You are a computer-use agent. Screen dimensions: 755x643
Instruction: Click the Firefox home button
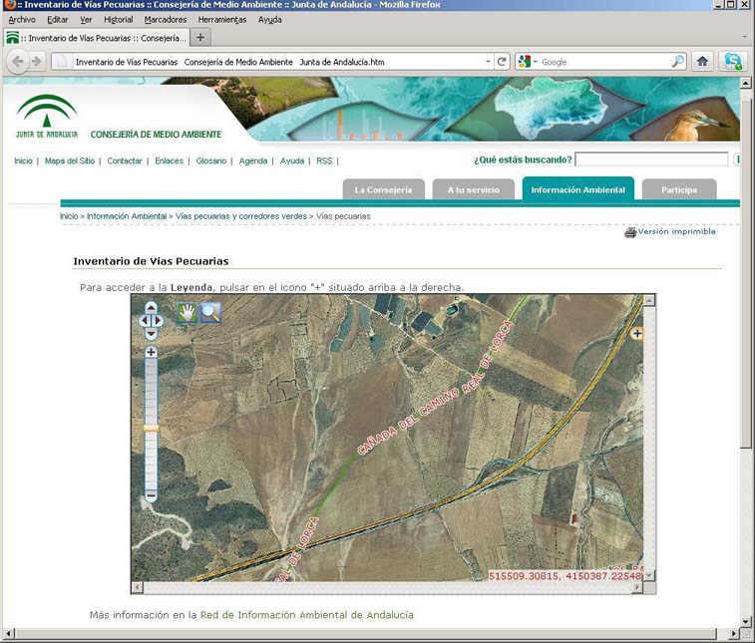(x=702, y=62)
